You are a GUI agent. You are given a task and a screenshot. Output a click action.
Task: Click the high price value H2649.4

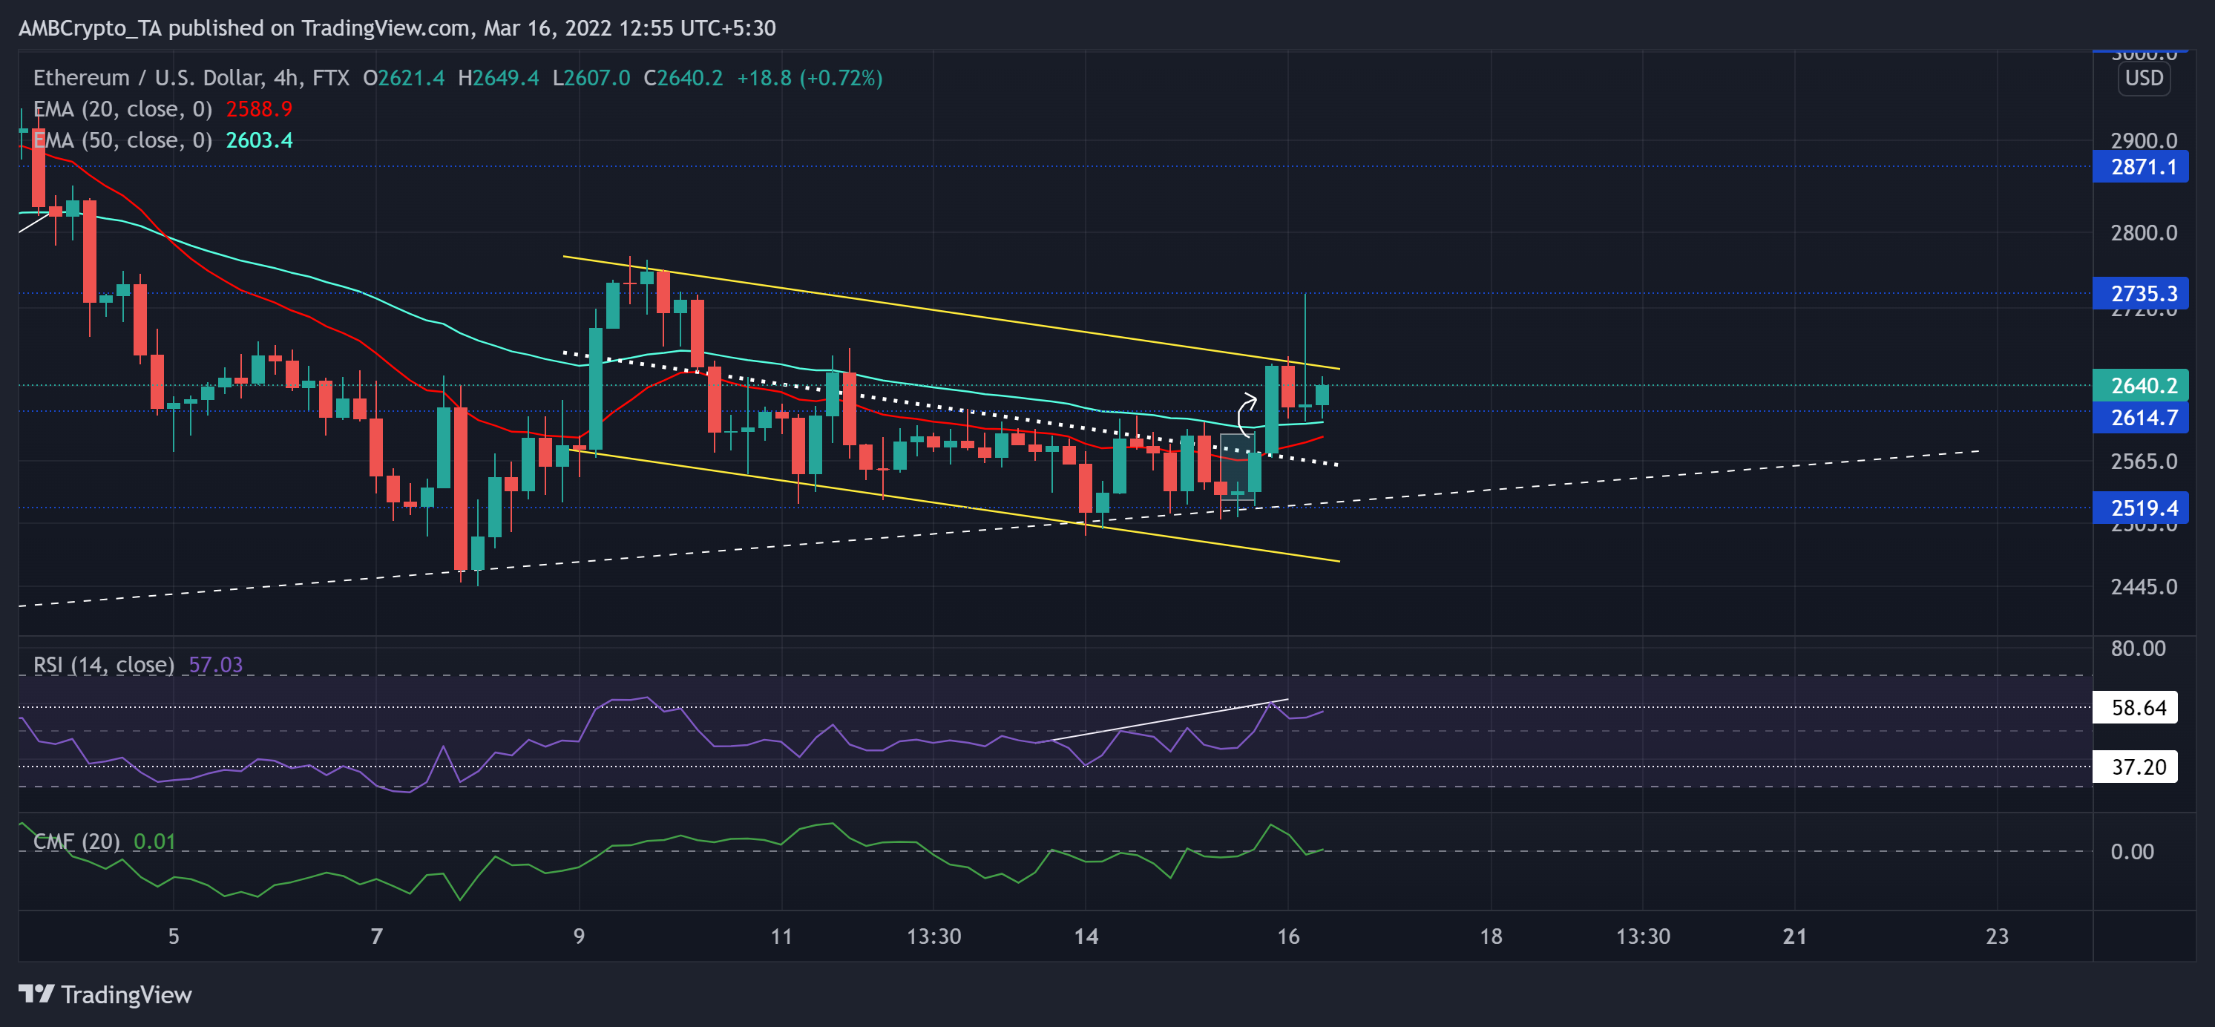(499, 78)
